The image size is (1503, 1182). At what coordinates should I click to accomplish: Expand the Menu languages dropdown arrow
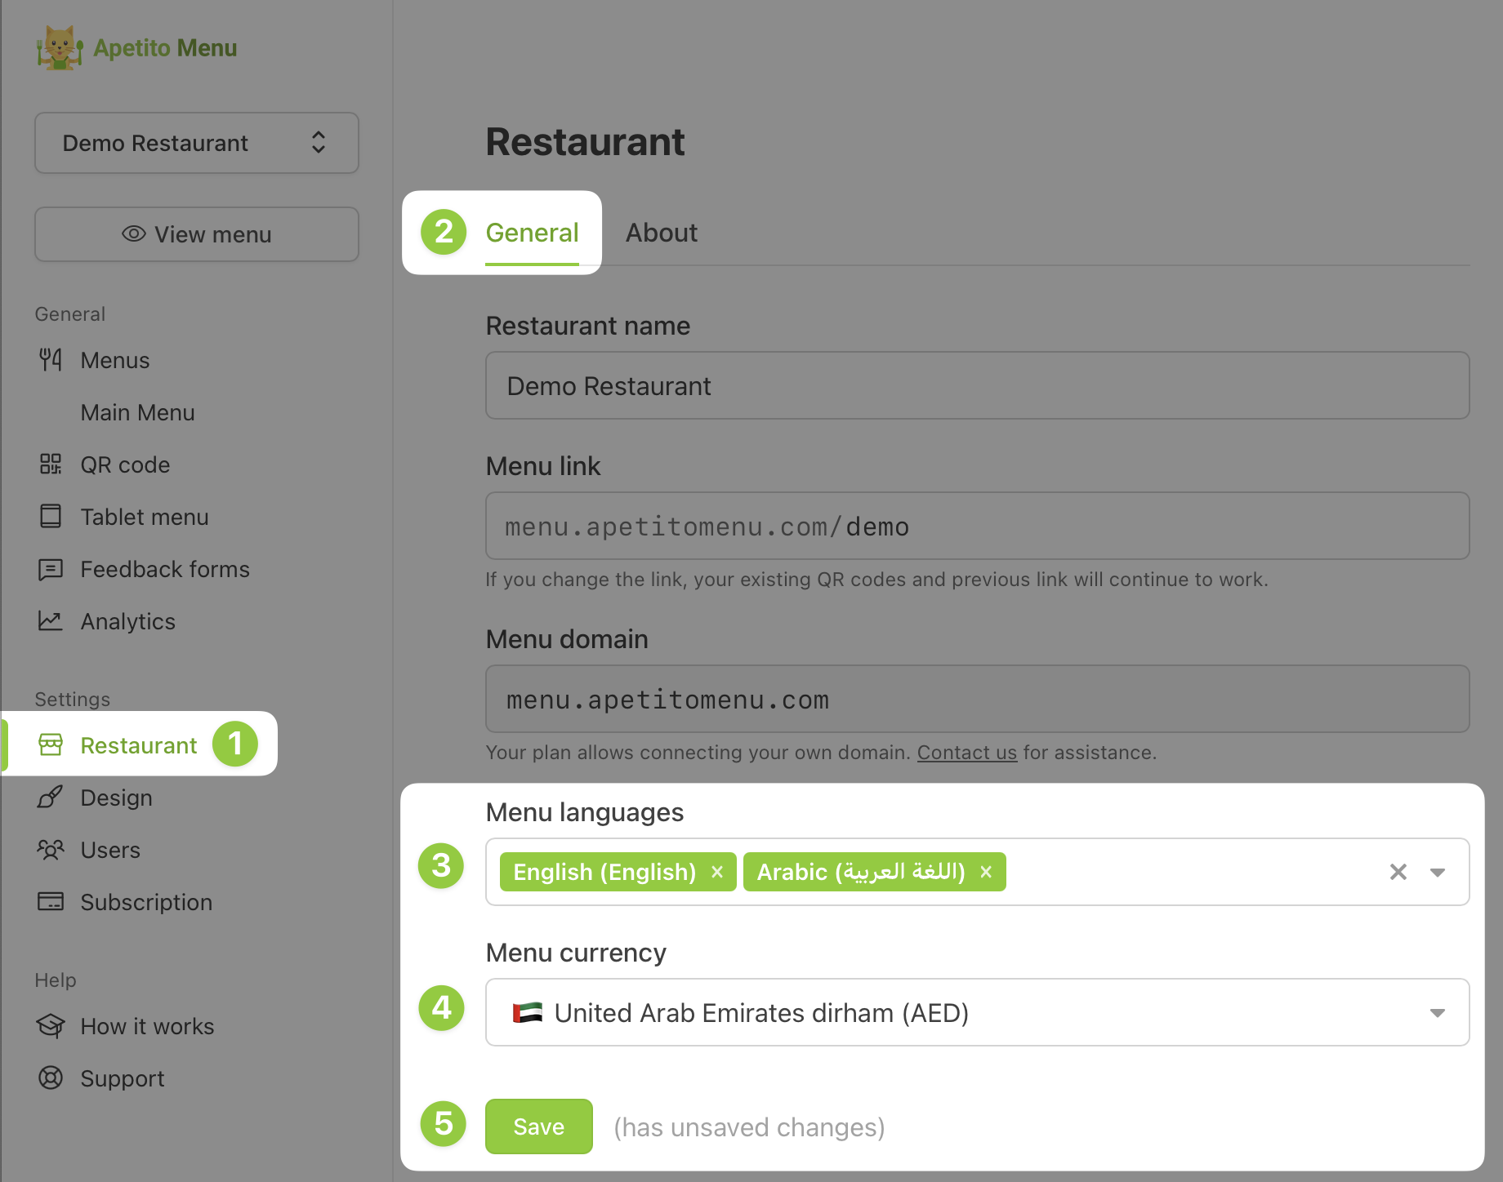pyautogui.click(x=1438, y=872)
